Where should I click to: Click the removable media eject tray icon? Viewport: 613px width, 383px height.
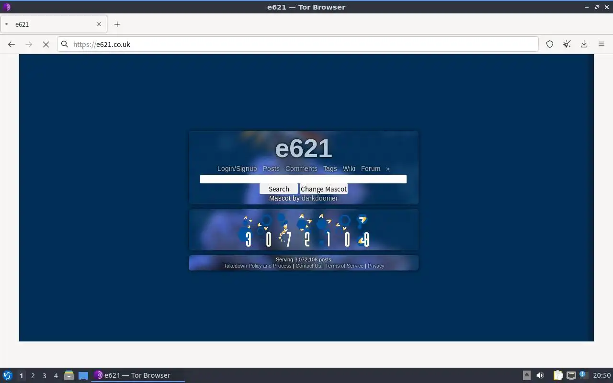pos(526,375)
